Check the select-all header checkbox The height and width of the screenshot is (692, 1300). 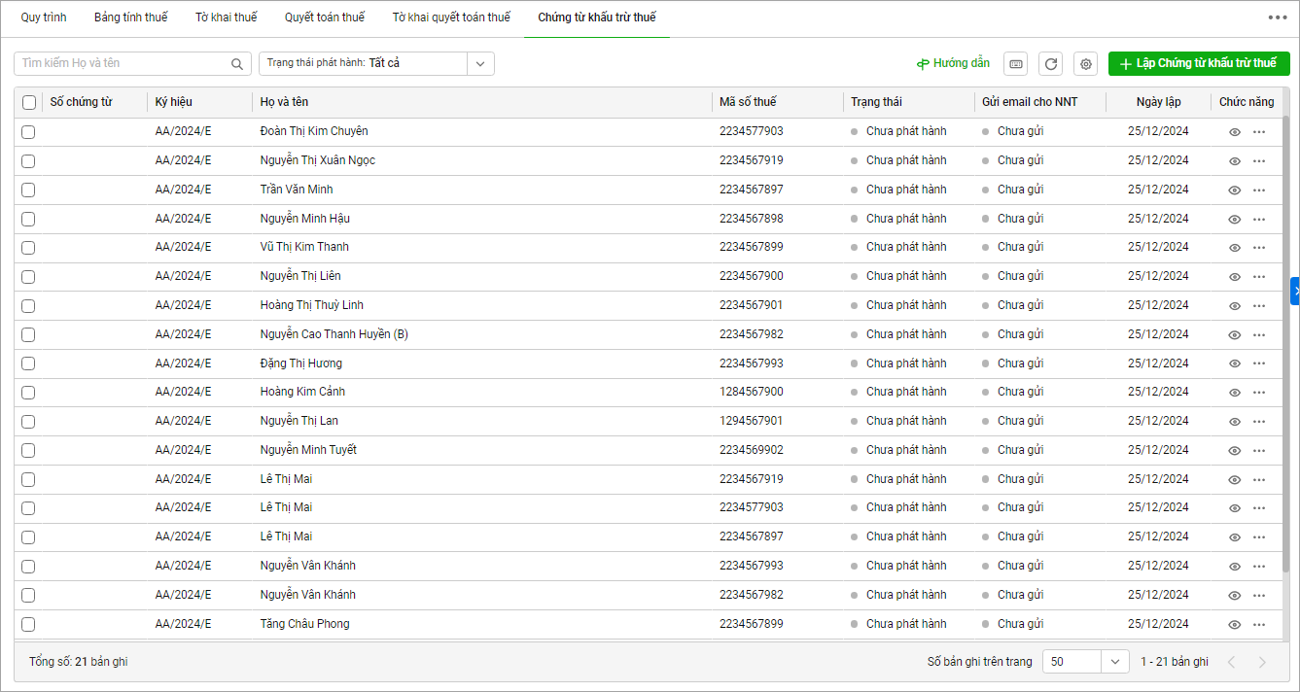(29, 102)
